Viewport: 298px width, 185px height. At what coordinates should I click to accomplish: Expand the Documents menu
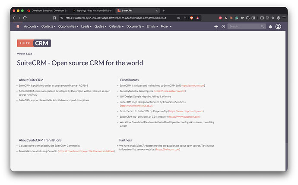tap(135, 26)
